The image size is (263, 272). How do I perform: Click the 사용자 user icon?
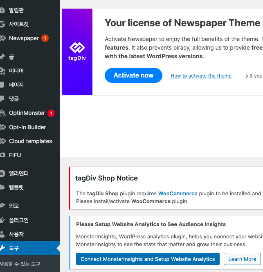2,234
